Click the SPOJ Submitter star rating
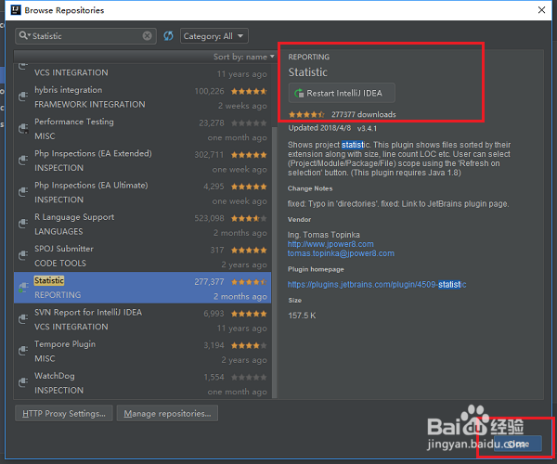Image resolution: width=557 pixels, height=464 pixels. point(249,251)
